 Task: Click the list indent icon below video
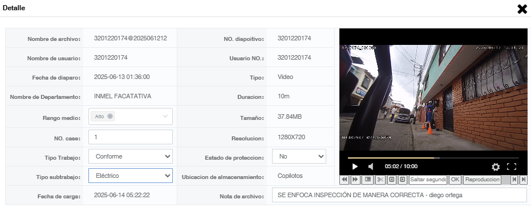click(x=367, y=180)
